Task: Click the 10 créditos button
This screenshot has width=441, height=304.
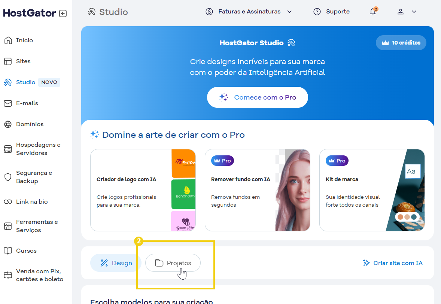Action: (x=401, y=43)
